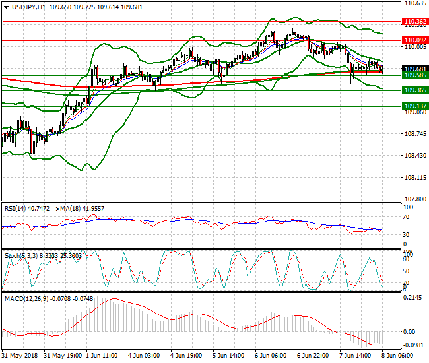
Task: Select the 108.115 price scale value
Action: 415,178
